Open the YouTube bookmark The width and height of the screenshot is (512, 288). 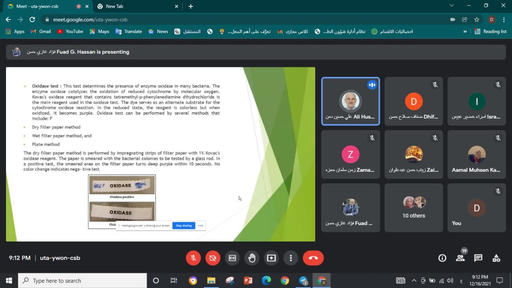click(x=70, y=31)
